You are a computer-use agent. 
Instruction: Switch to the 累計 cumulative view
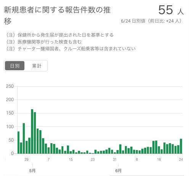(37, 66)
